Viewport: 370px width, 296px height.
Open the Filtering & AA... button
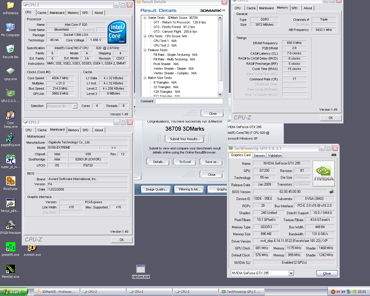pos(189,189)
